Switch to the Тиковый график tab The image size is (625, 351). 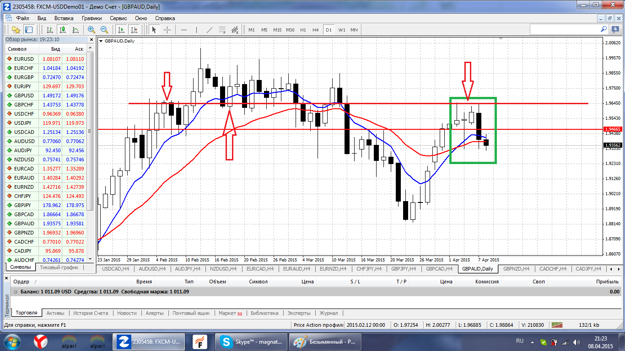(x=59, y=267)
